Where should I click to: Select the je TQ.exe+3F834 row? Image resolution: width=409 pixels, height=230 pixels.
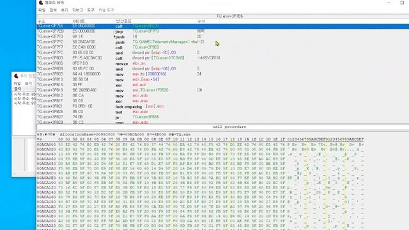pos(222,117)
